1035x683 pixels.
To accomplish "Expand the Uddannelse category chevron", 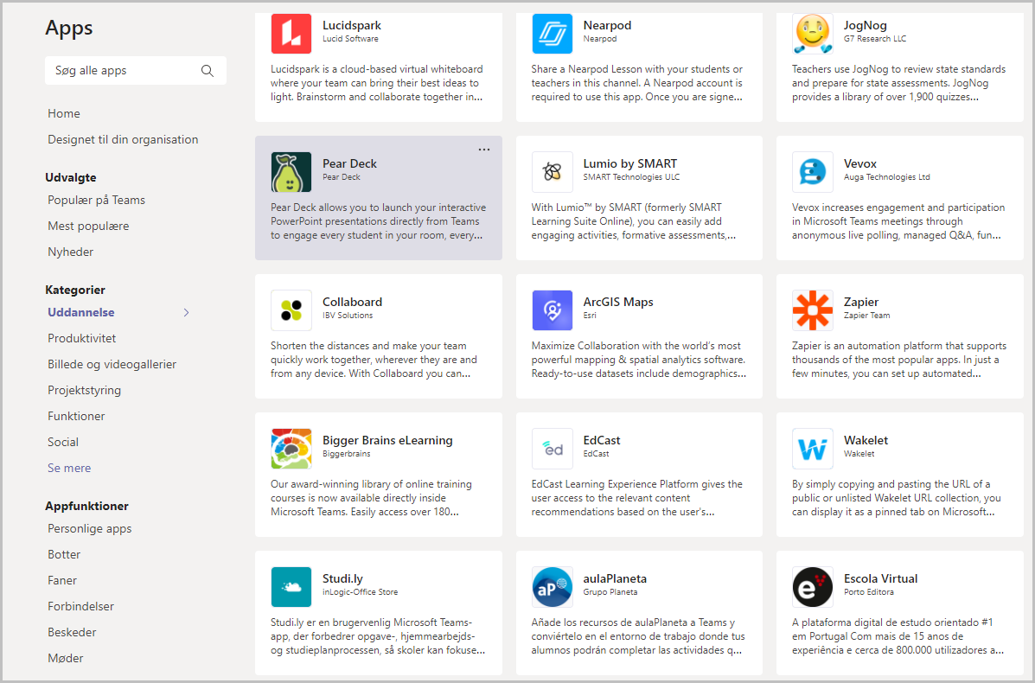I will 186,312.
